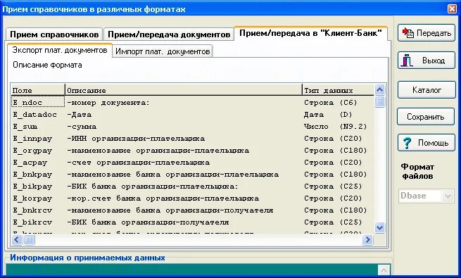Click the Информация о принимаемых данных text area
Viewport: 461px width, 278px height.
(191, 270)
